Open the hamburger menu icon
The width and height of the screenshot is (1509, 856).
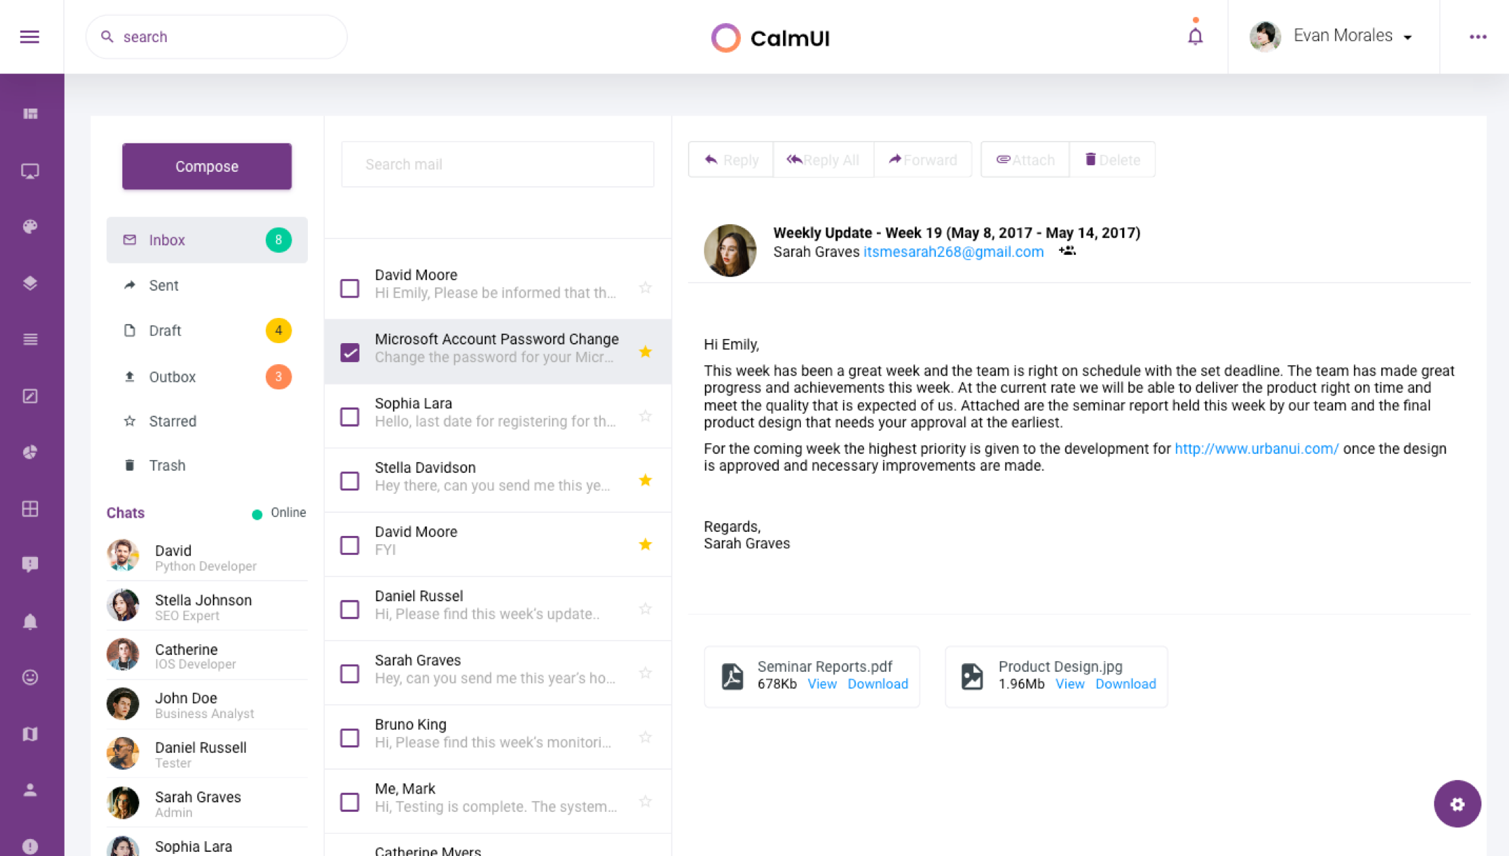point(29,37)
